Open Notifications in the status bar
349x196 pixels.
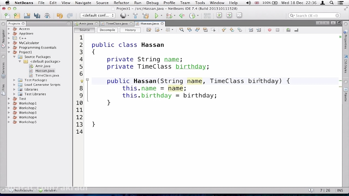click(21, 191)
